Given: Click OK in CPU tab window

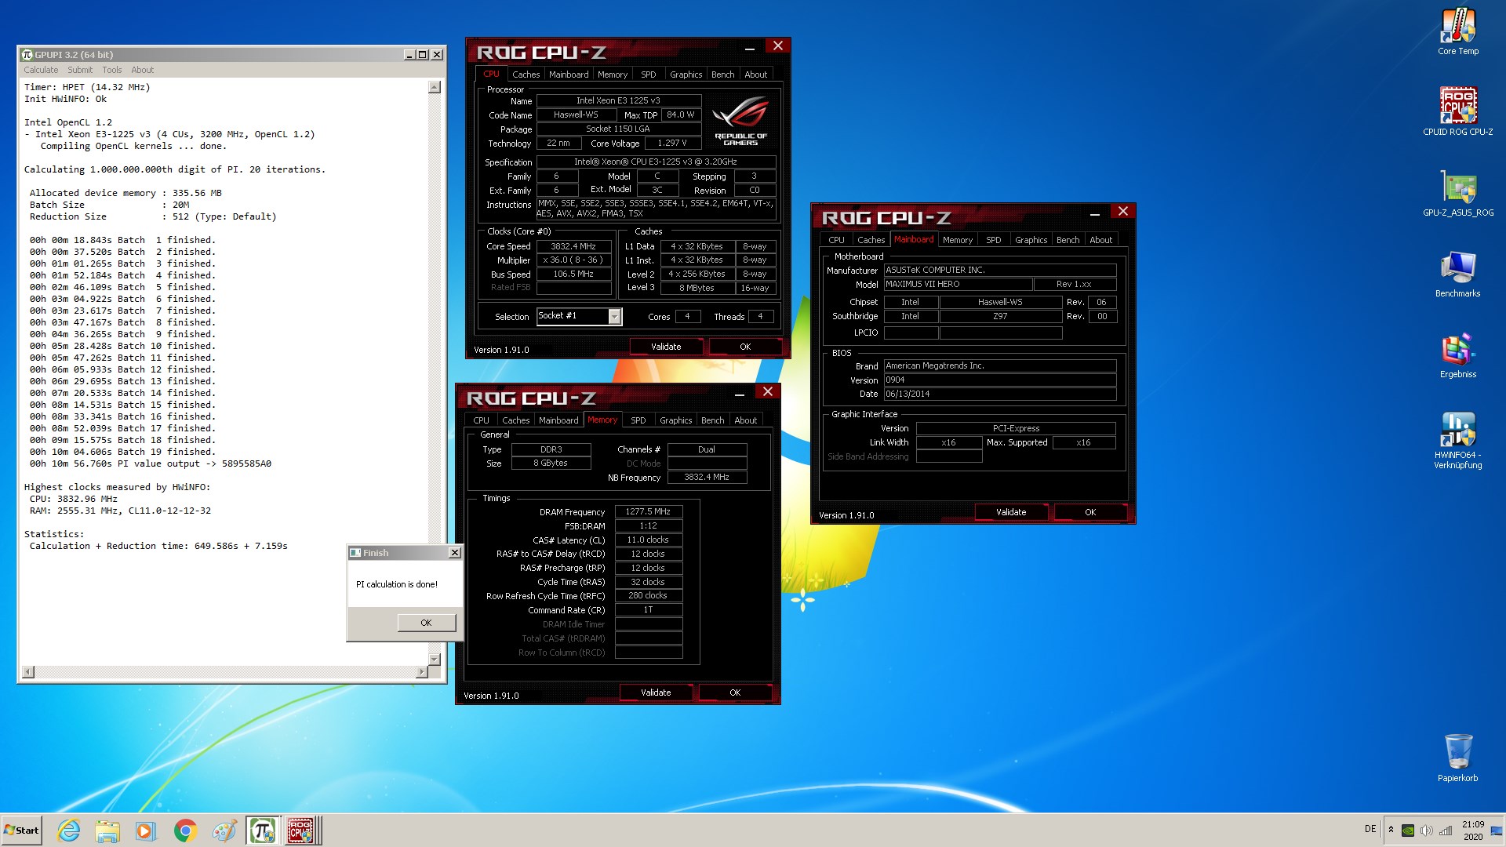Looking at the screenshot, I should (745, 347).
